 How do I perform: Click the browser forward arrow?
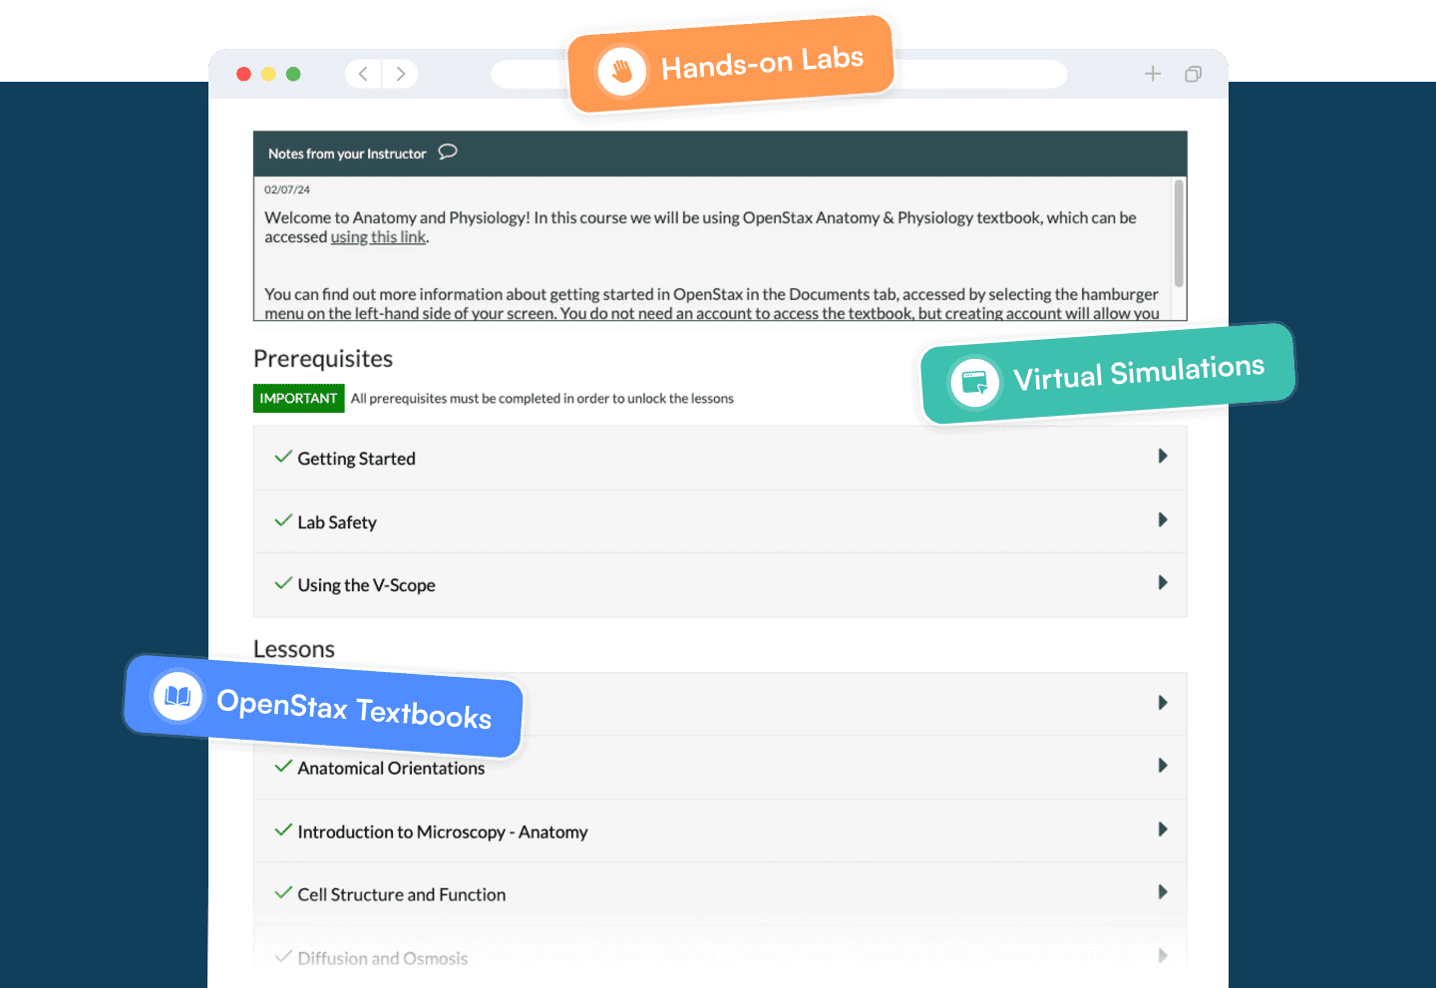pos(400,74)
